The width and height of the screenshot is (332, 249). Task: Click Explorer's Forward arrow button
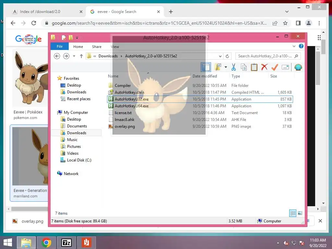tap(66, 56)
